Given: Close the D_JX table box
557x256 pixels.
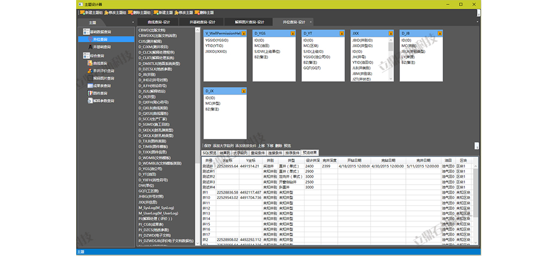Looking at the screenshot, I should click(x=244, y=91).
